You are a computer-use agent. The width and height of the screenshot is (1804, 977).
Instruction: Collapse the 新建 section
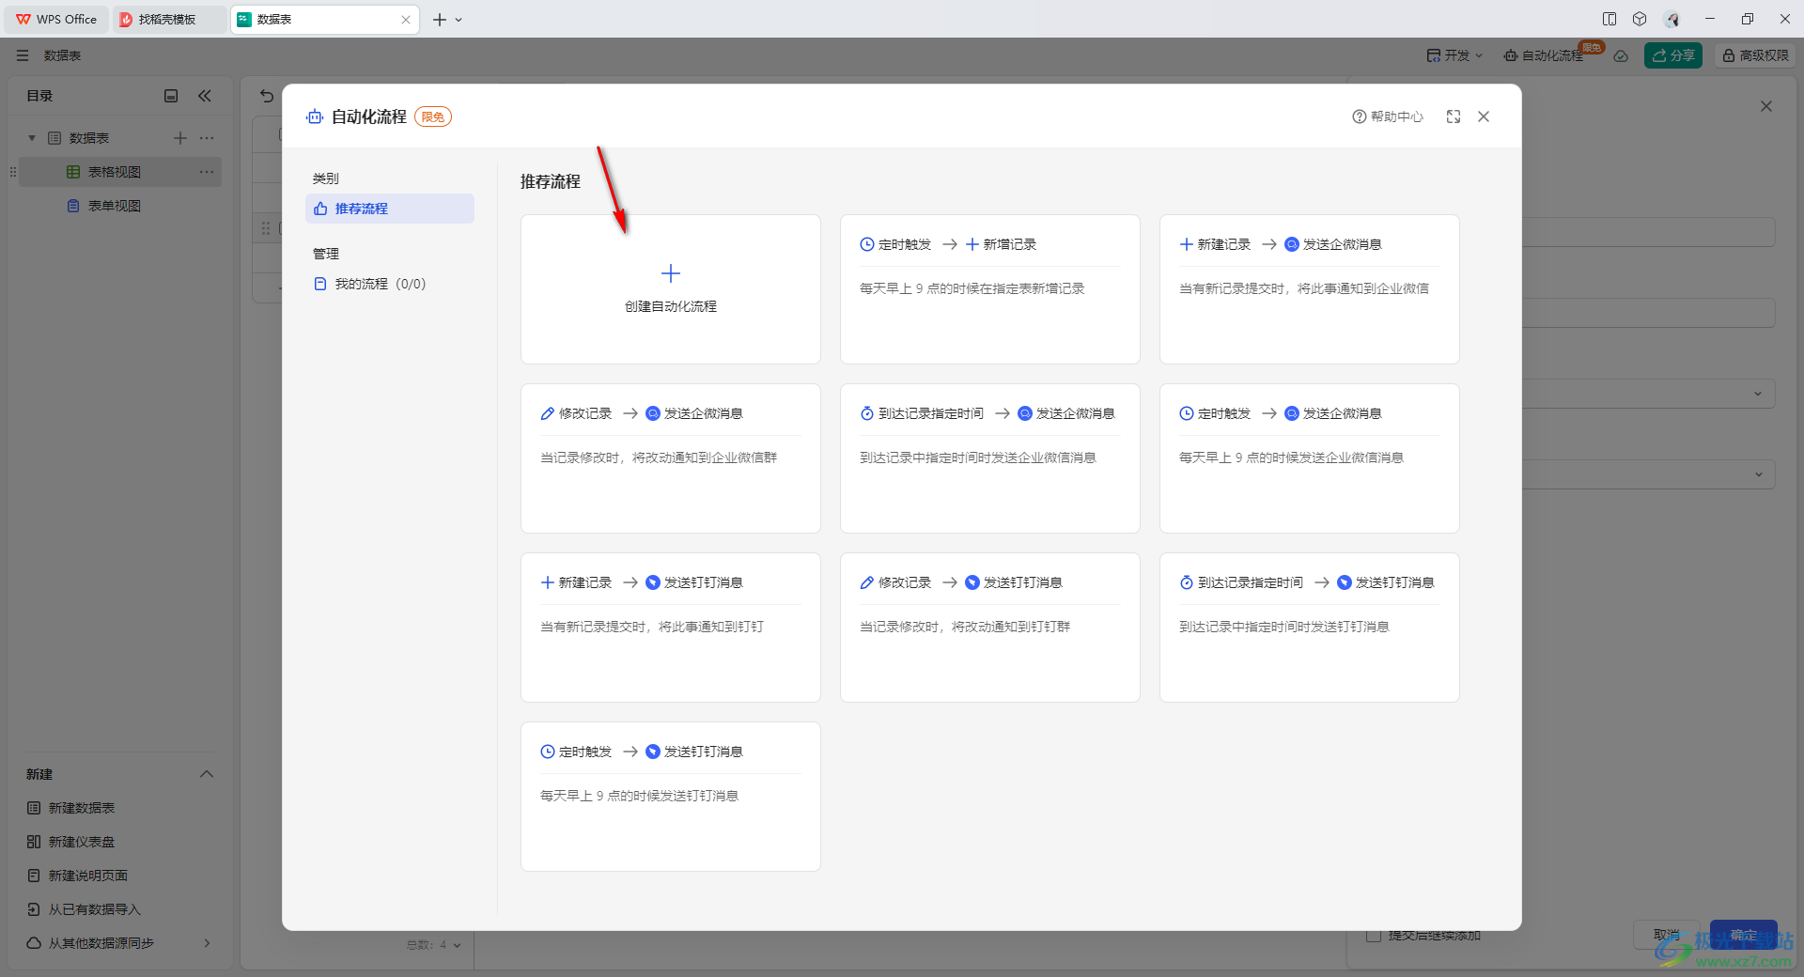207,774
